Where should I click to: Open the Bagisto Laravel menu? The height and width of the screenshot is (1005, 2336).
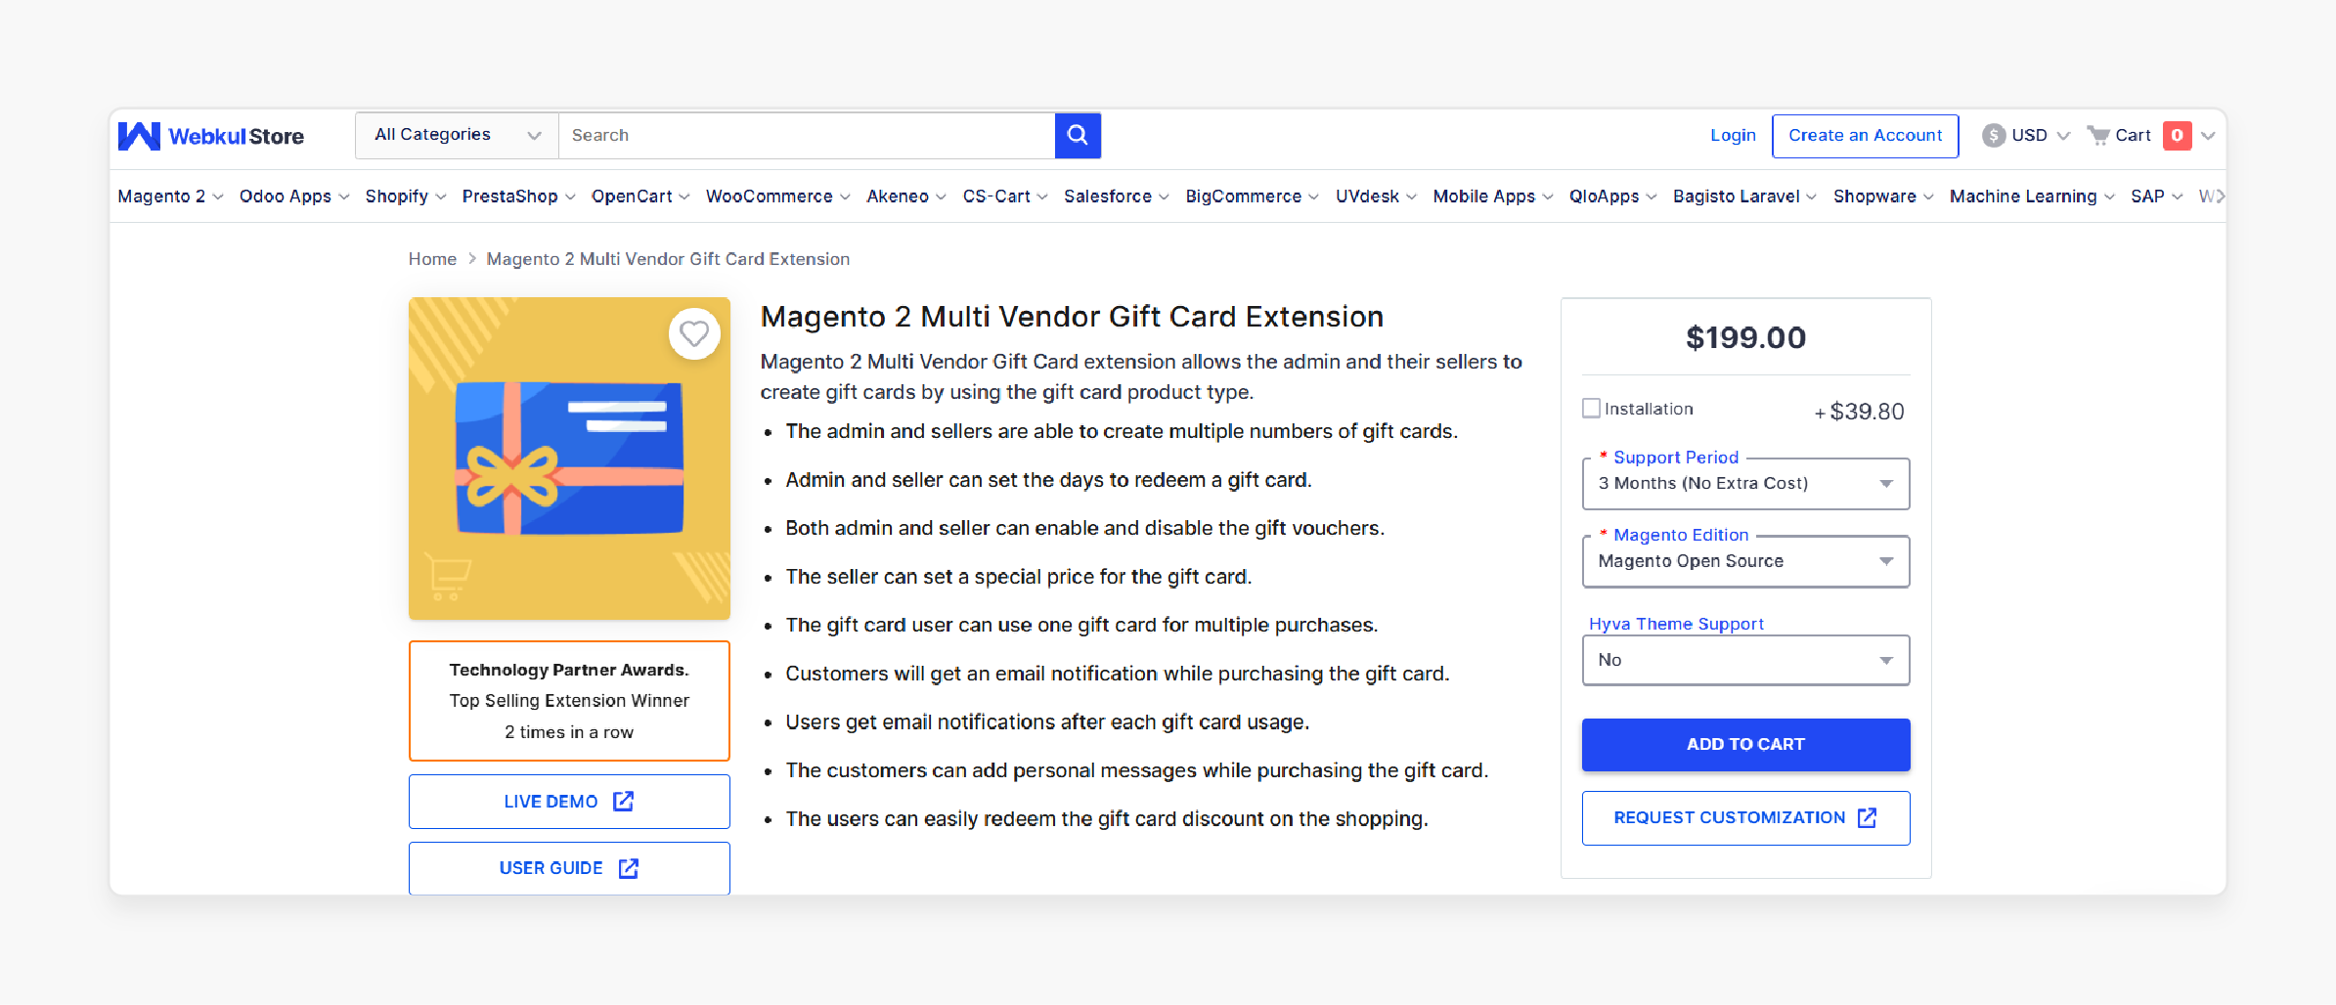[1744, 197]
